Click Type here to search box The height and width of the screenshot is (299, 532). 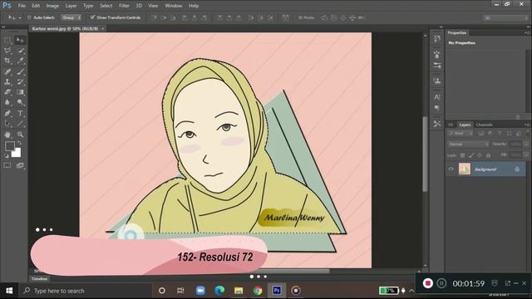click(x=85, y=291)
